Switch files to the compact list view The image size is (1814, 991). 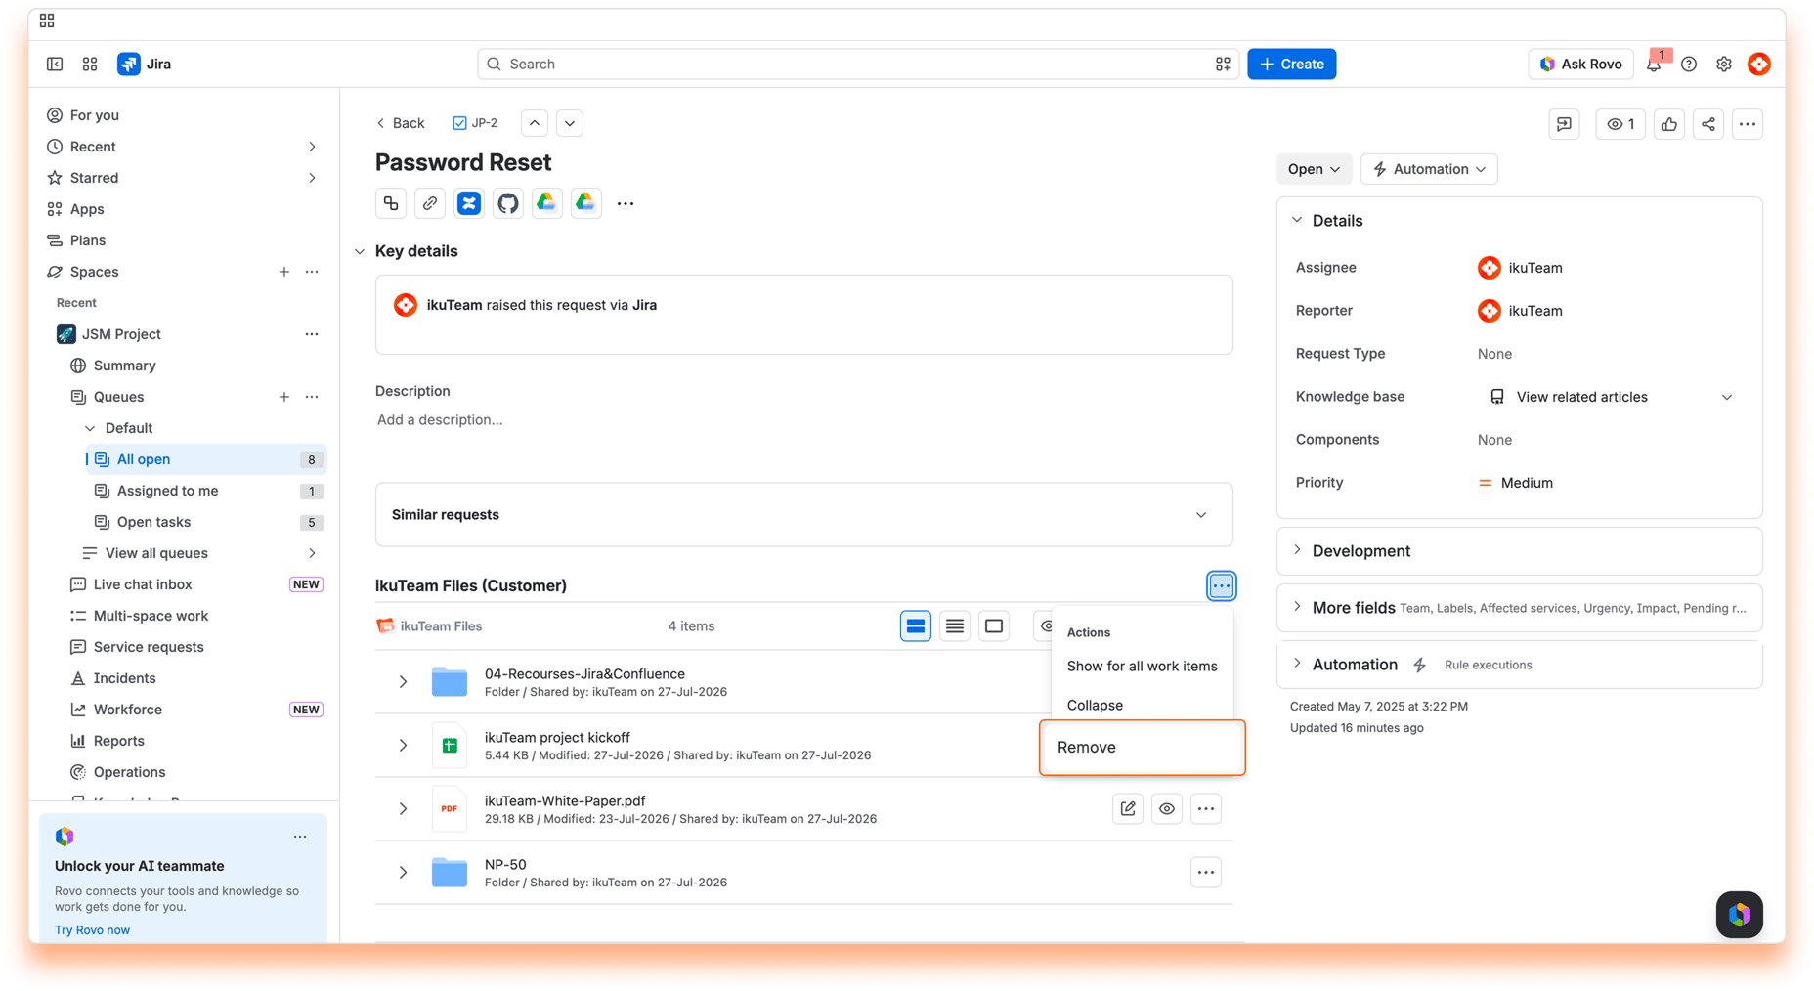(x=955, y=626)
